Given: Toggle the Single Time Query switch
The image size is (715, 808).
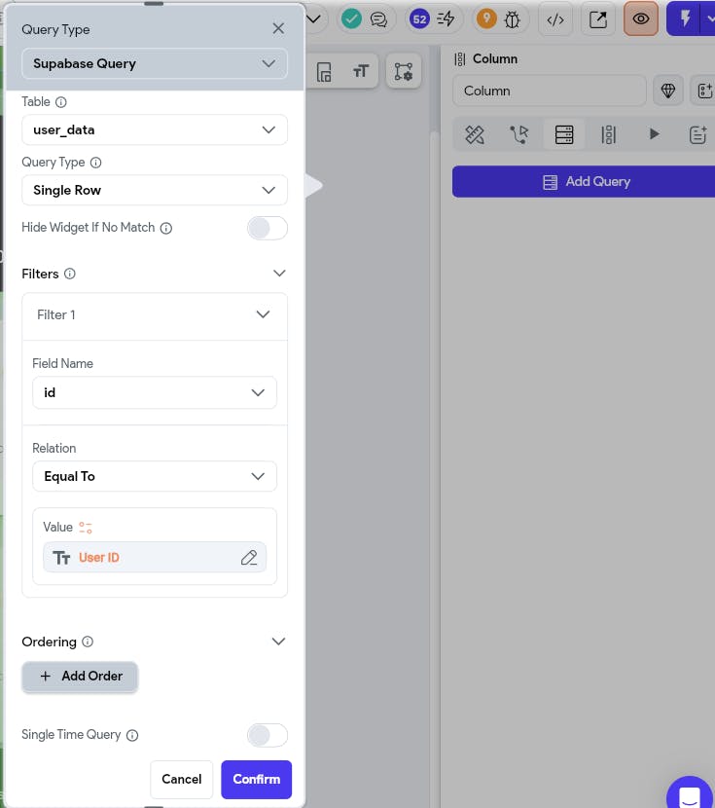Looking at the screenshot, I should [268, 735].
